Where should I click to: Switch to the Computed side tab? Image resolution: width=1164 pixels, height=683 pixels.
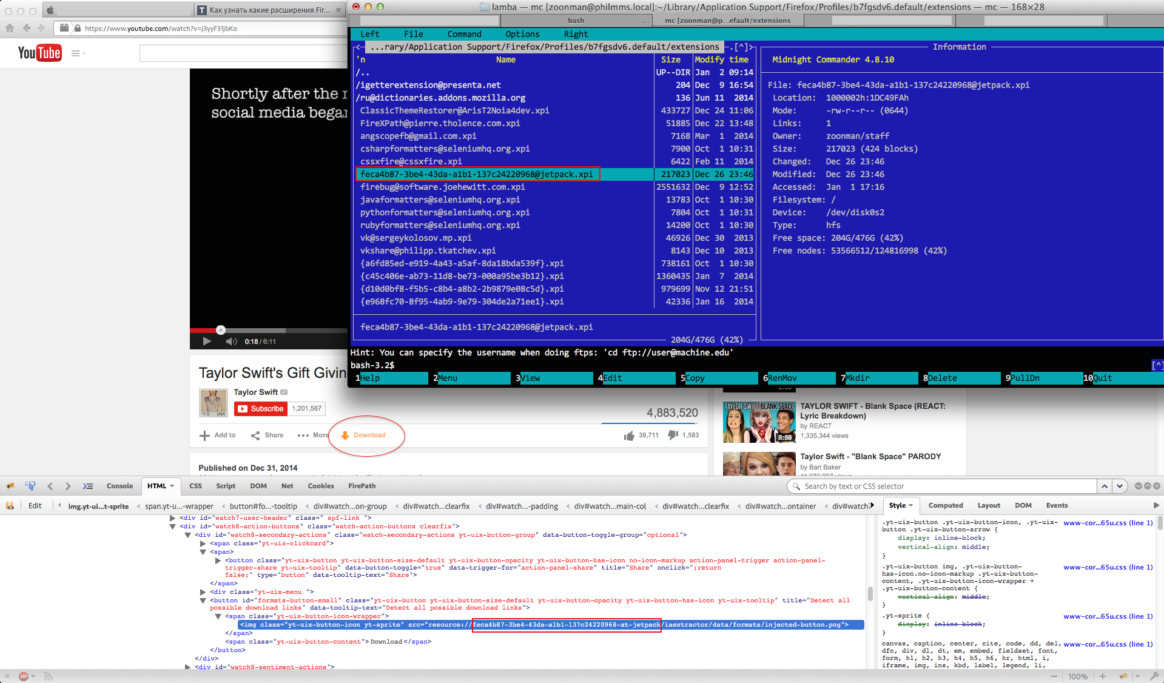tap(946, 505)
